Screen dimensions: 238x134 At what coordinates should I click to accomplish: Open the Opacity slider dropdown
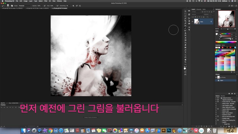(x=42, y=6)
